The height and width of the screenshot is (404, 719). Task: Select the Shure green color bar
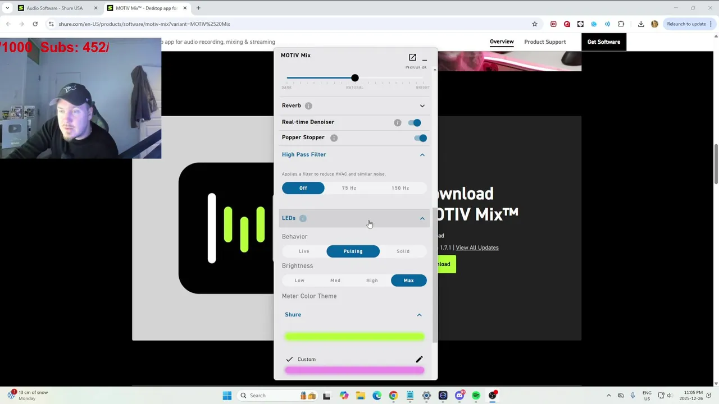tap(354, 337)
